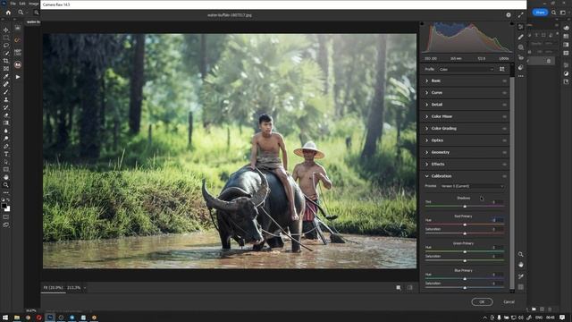
Task: Select the Photoshop Zoom tool in left toolbar
Action: tap(6, 185)
